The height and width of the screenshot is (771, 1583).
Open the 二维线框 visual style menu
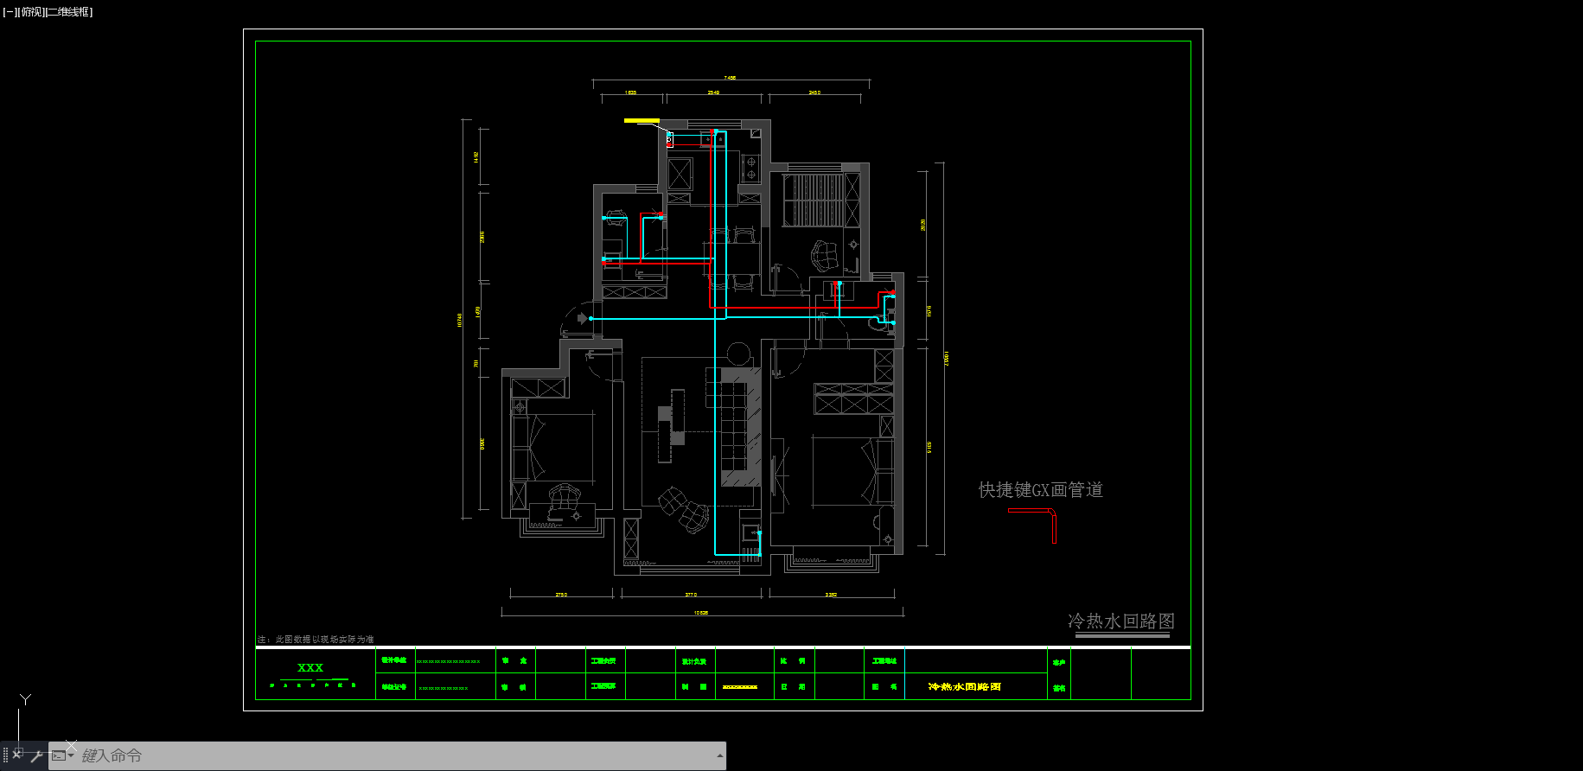click(68, 12)
